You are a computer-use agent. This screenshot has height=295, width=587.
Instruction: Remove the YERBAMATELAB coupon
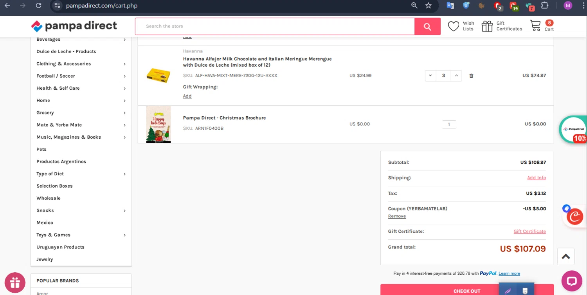(x=397, y=216)
